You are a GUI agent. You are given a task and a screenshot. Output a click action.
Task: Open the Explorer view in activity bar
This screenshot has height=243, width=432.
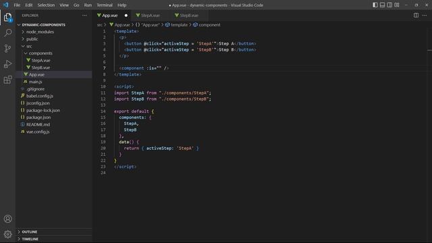7,18
